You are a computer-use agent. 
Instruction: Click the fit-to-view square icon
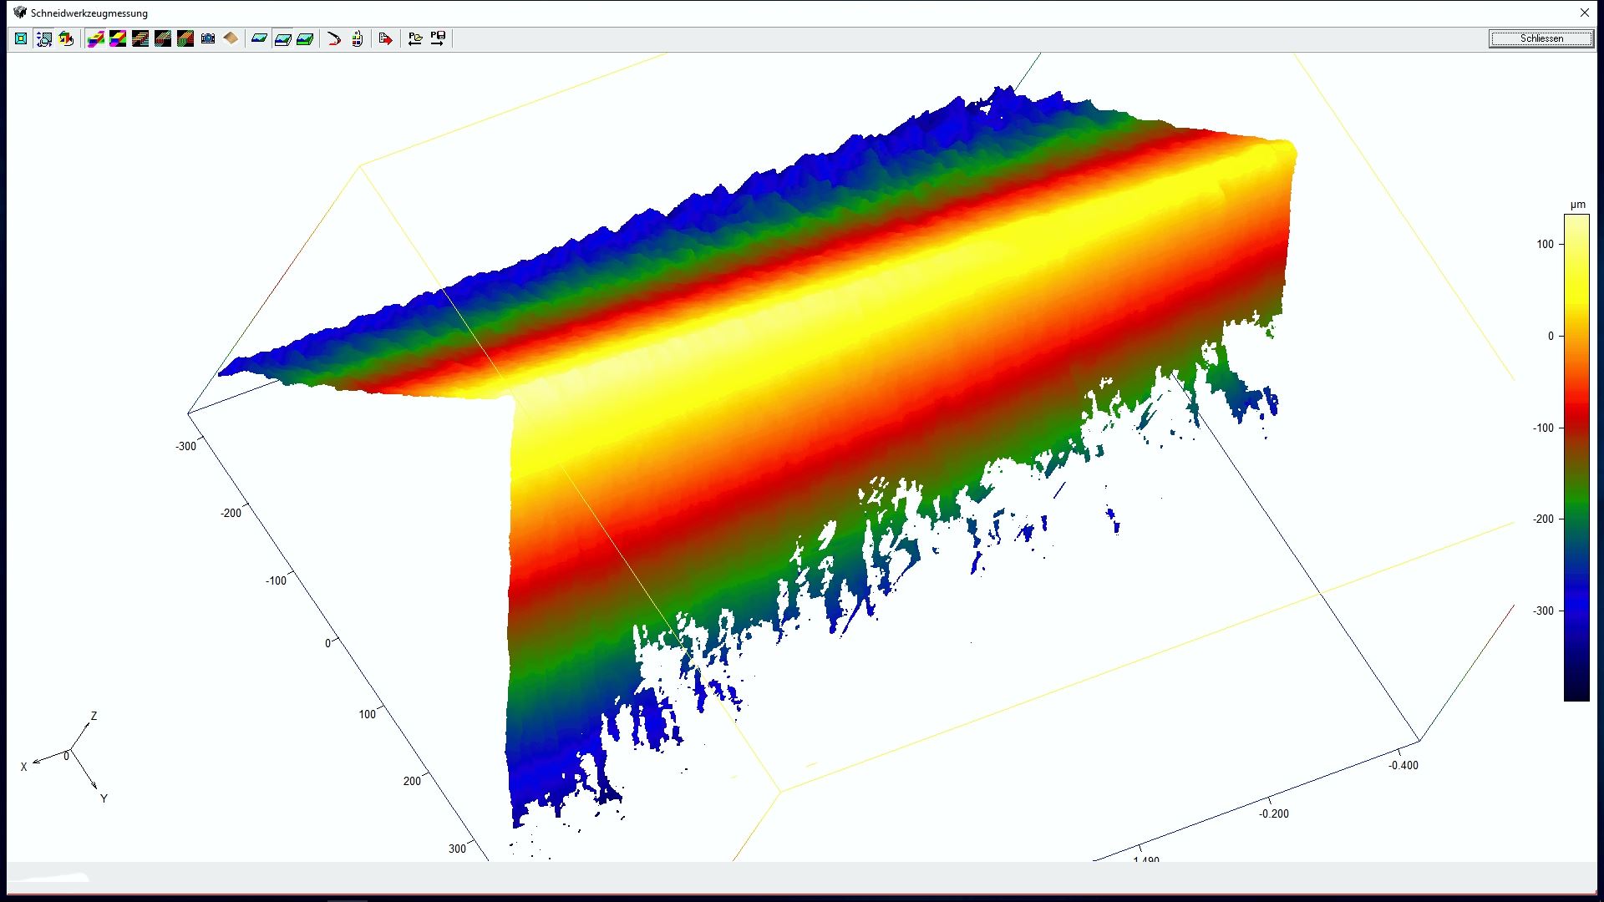[21, 38]
